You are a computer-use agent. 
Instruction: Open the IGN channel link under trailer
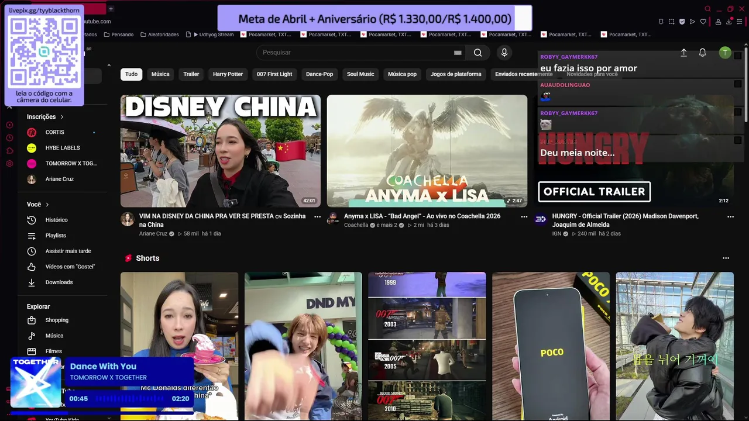click(556, 234)
